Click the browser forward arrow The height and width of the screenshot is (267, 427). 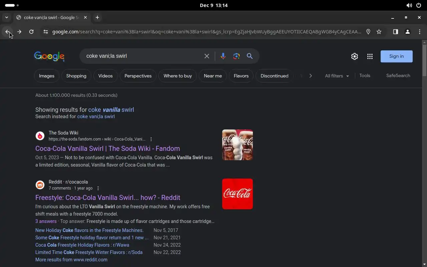[x=19, y=32]
